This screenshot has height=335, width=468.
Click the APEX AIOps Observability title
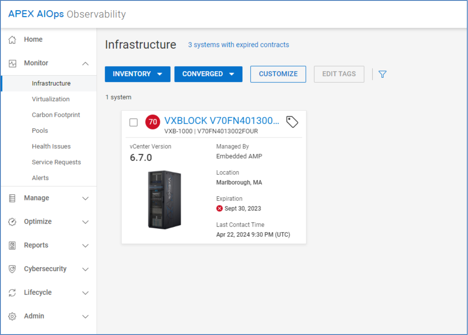click(67, 14)
